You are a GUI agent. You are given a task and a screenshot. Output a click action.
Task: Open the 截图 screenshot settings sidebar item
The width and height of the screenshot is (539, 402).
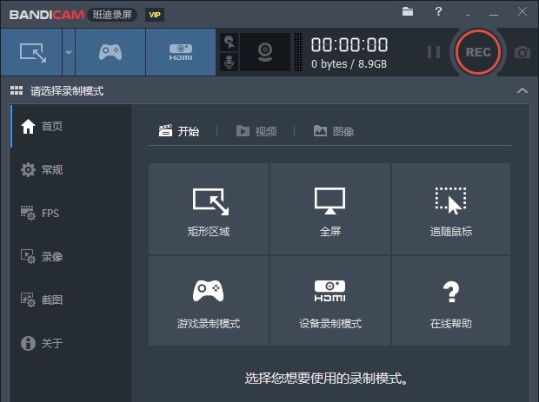point(71,300)
